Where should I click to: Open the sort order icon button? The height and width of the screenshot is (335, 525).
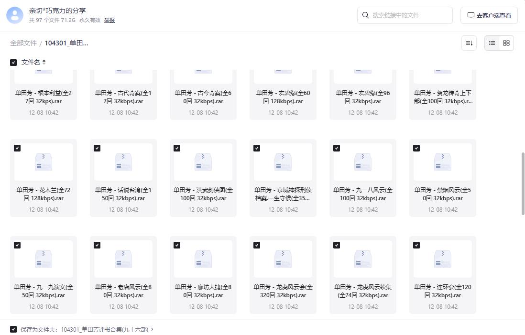(x=469, y=43)
